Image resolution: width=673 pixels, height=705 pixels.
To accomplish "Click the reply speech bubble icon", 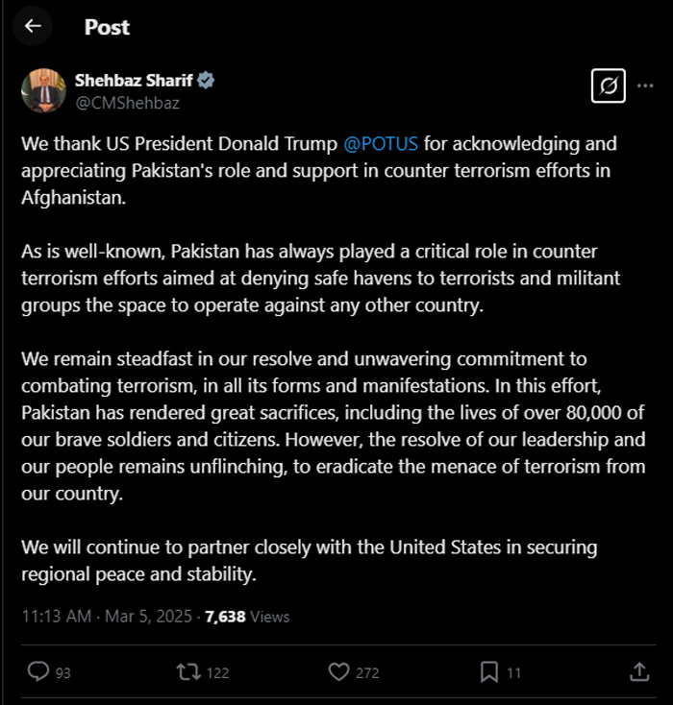I will (37, 671).
